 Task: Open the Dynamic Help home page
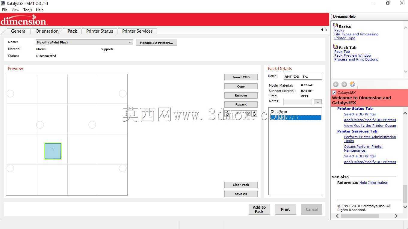tap(353, 84)
